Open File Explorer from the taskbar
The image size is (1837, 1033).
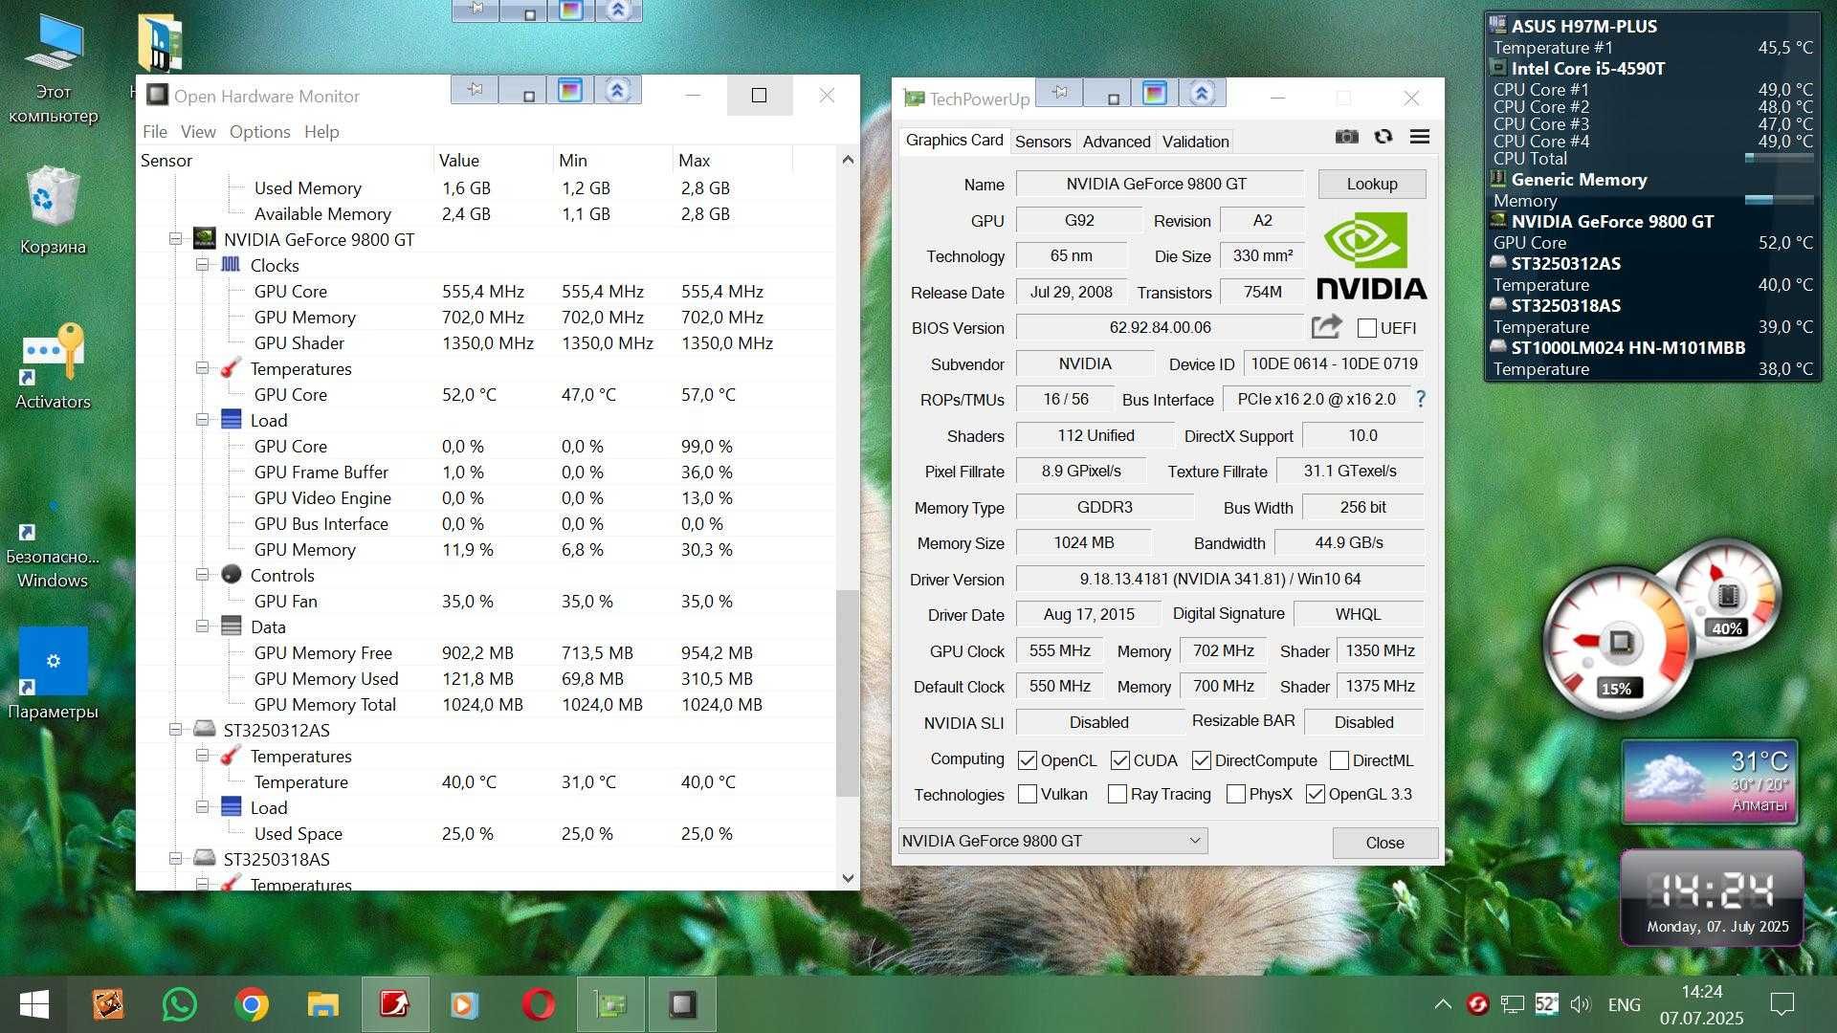click(x=323, y=1004)
